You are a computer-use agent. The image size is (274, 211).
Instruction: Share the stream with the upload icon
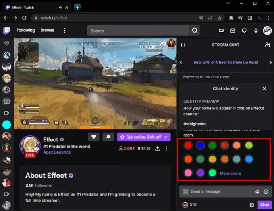157,148
